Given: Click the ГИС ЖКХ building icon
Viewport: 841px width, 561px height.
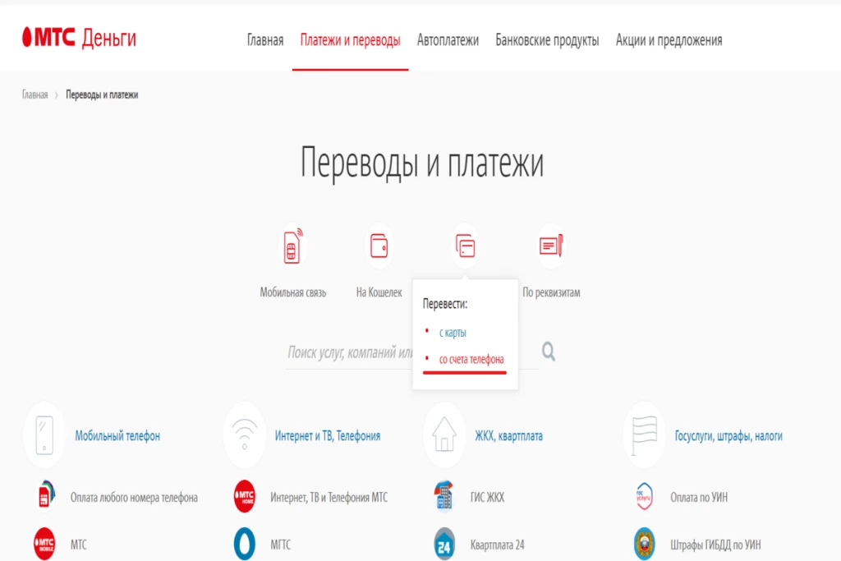Looking at the screenshot, I should click(444, 495).
